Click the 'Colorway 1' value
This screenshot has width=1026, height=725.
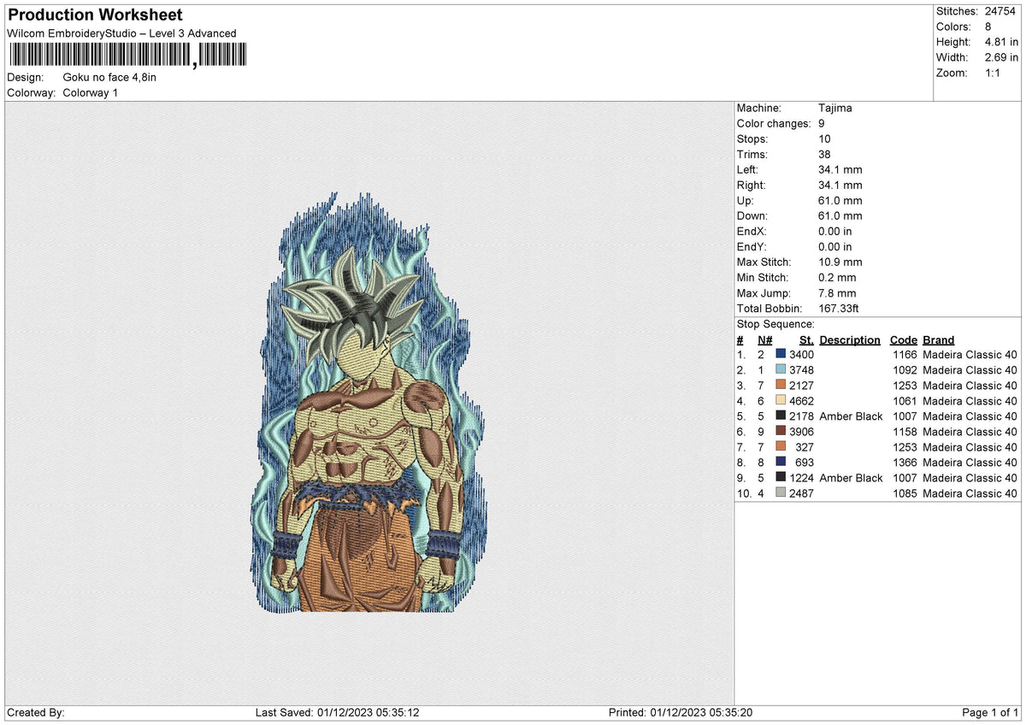tap(91, 92)
